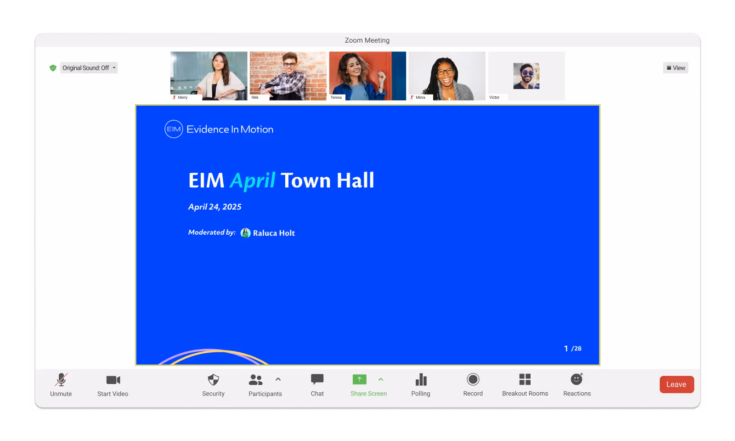The width and height of the screenshot is (735, 441).
Task: Start recording with the Record icon
Action: click(473, 379)
